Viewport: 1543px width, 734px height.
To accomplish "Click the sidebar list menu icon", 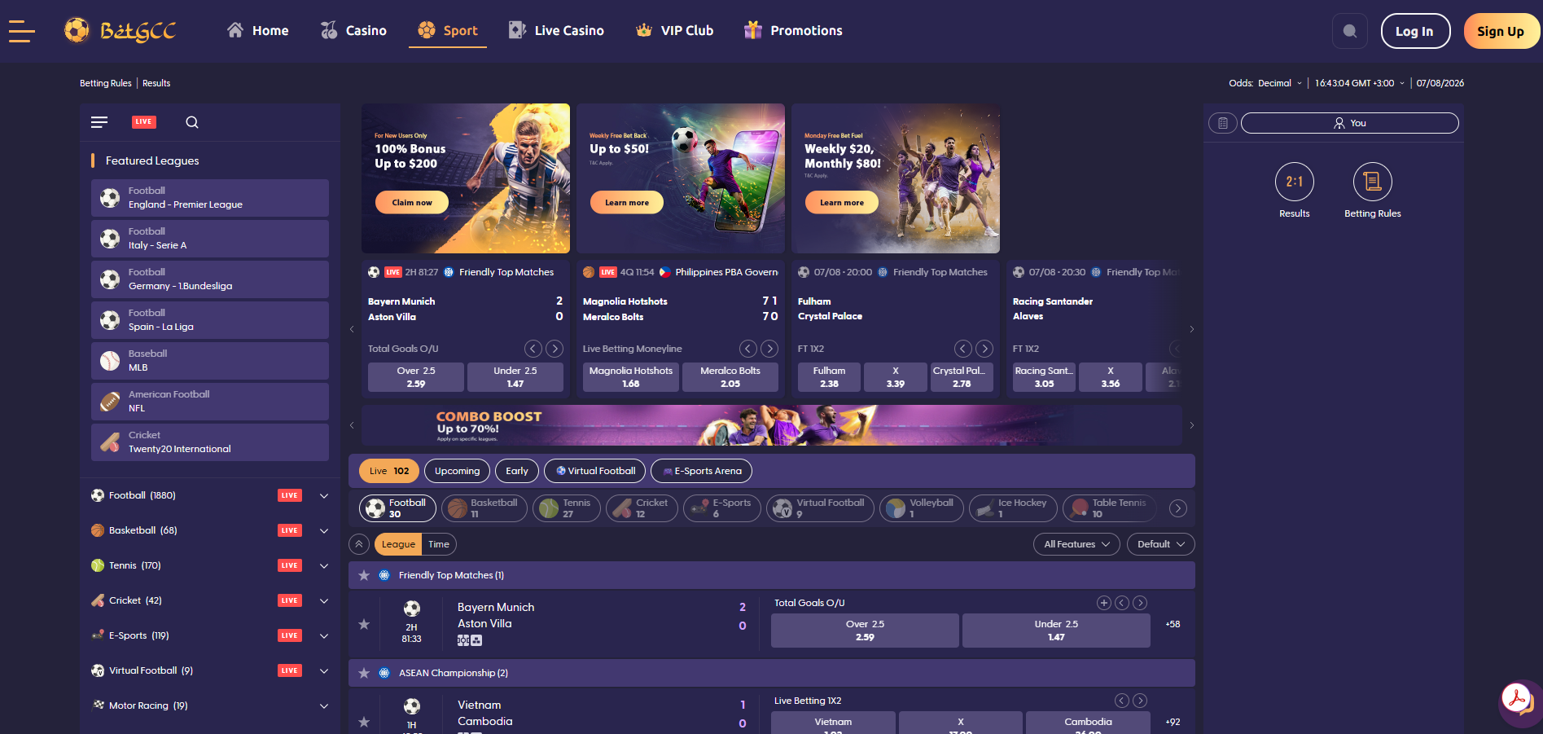I will (x=99, y=122).
